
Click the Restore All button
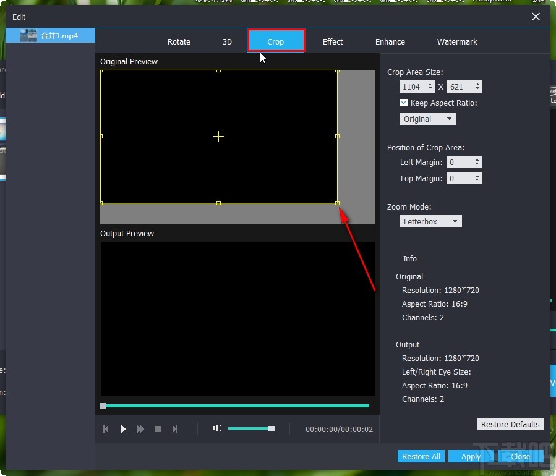(421, 456)
